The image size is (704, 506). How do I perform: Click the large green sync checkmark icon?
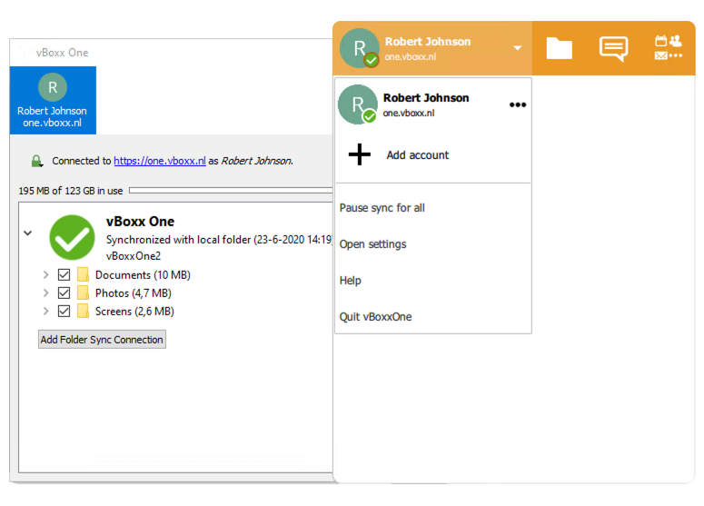72,237
